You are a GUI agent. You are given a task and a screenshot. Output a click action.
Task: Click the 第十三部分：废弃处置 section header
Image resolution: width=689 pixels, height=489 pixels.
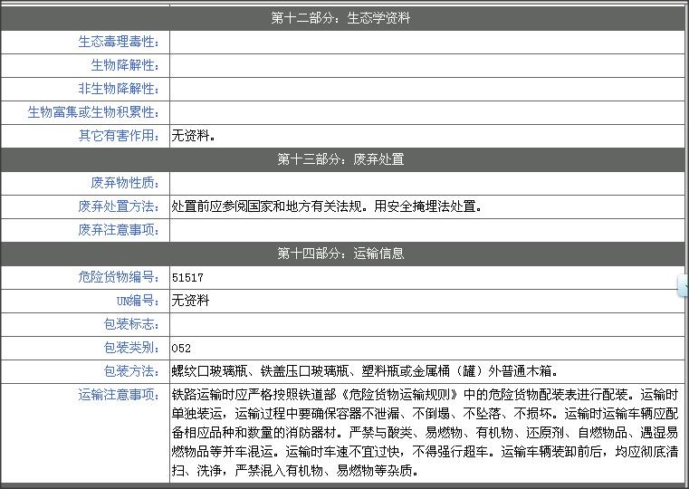click(x=340, y=159)
